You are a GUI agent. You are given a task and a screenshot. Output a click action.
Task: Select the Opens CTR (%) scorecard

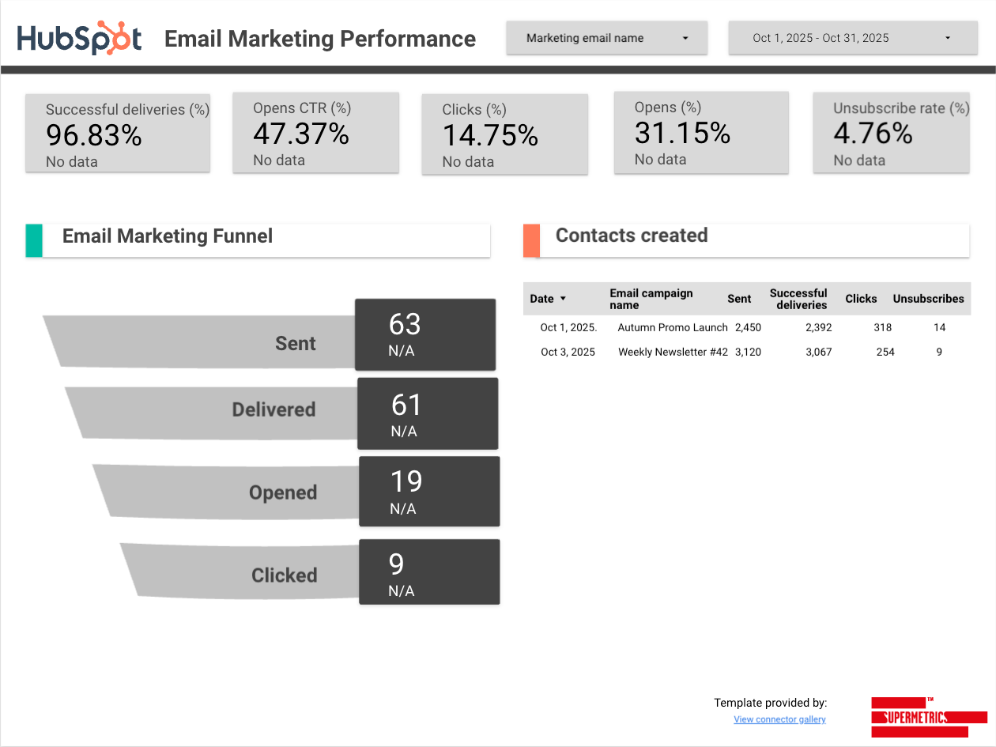pos(315,133)
